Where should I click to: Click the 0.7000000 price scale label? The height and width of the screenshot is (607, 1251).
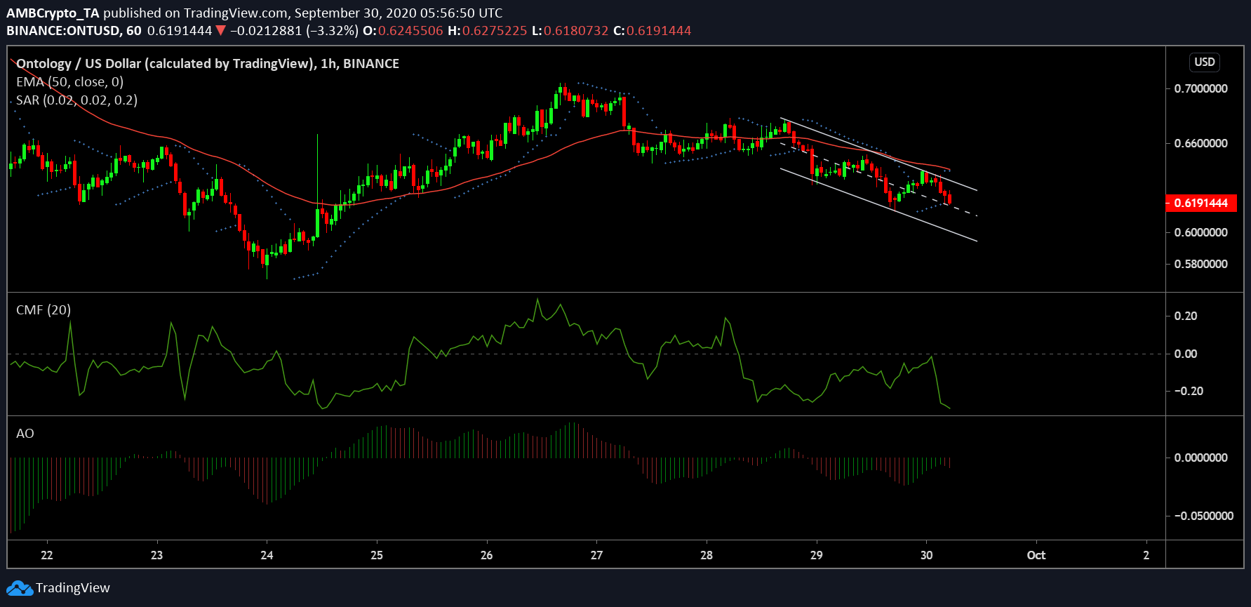point(1200,88)
